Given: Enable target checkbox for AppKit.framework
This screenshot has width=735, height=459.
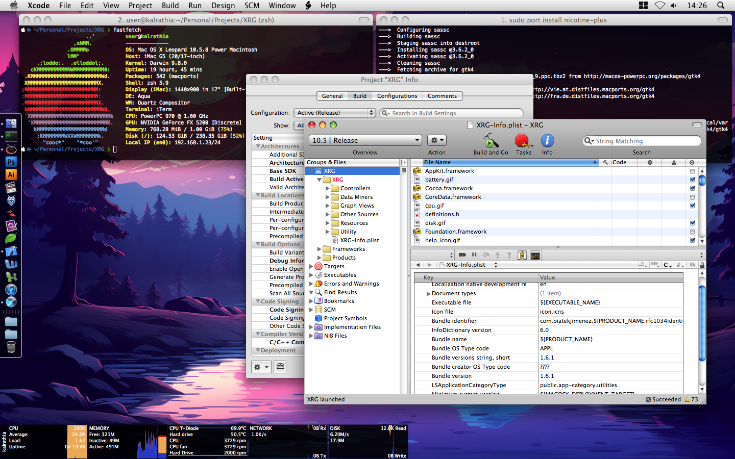Looking at the screenshot, I should point(692,171).
